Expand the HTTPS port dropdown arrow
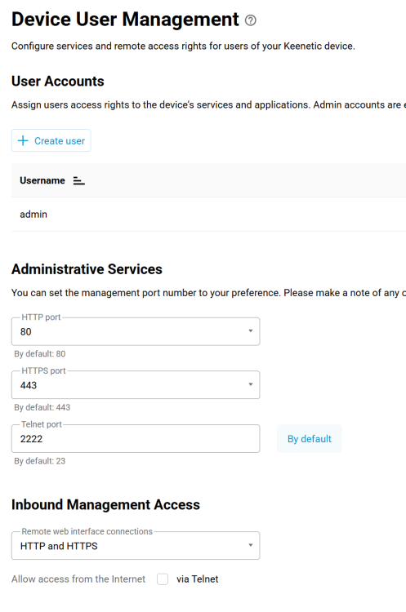The height and width of the screenshot is (612, 406). coord(251,384)
